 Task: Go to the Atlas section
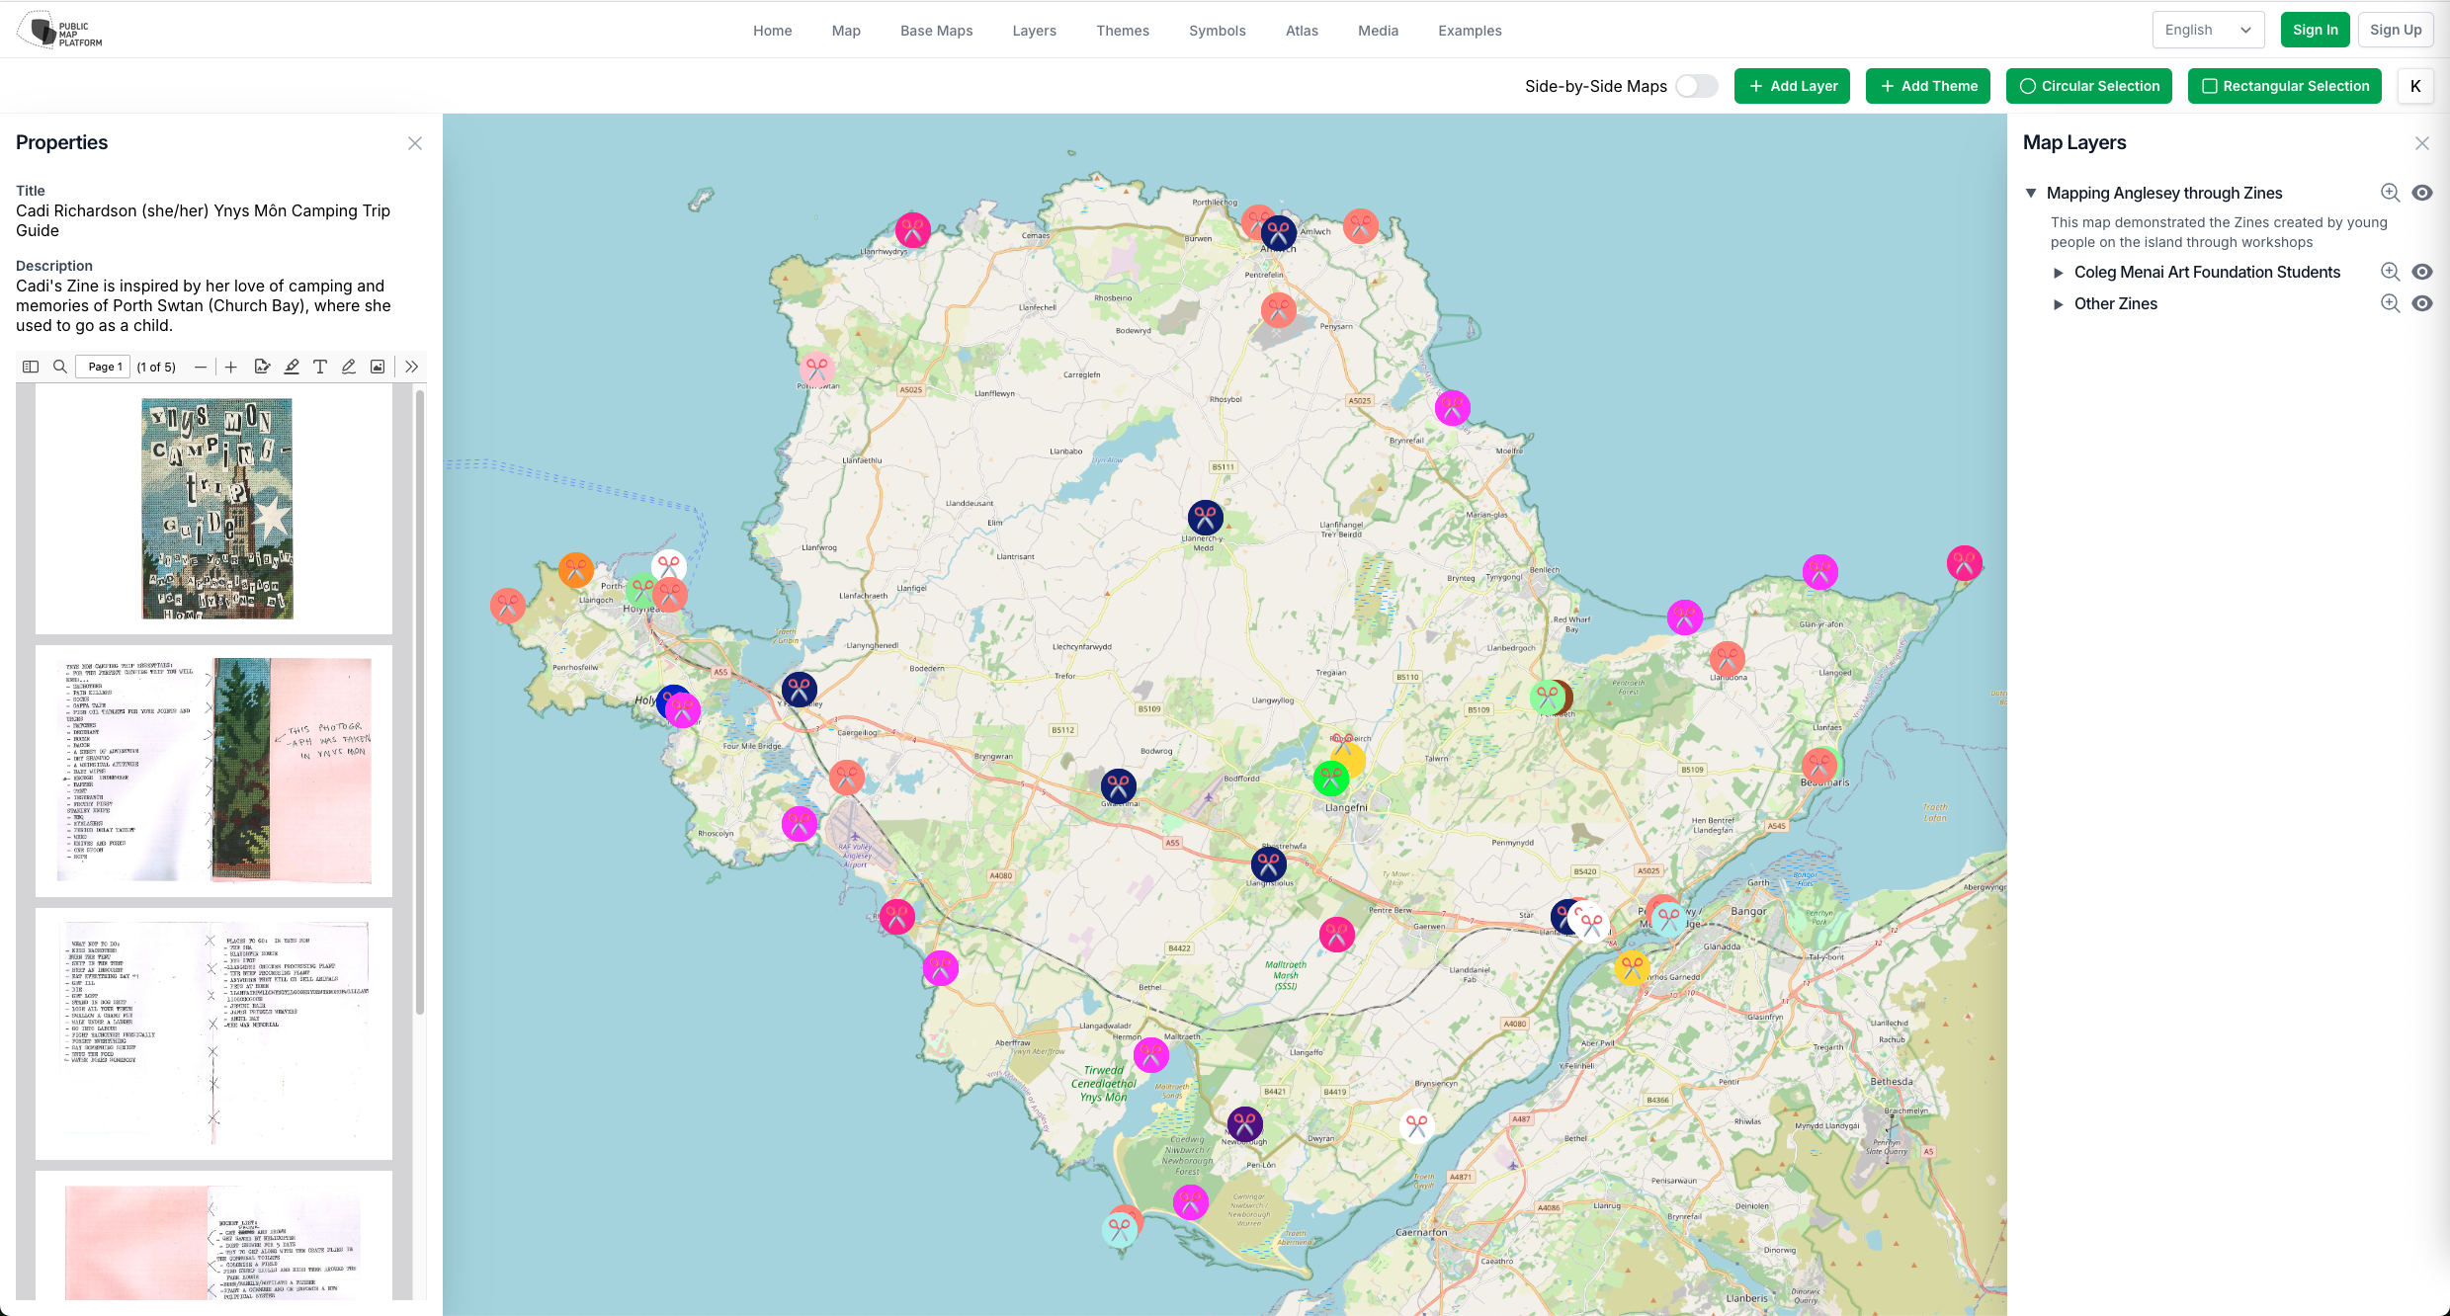pyautogui.click(x=1302, y=30)
